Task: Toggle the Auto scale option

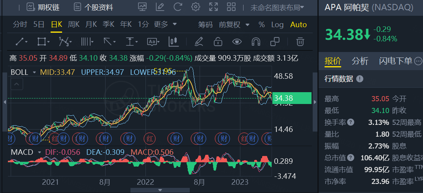Action: pyautogui.click(x=298, y=25)
